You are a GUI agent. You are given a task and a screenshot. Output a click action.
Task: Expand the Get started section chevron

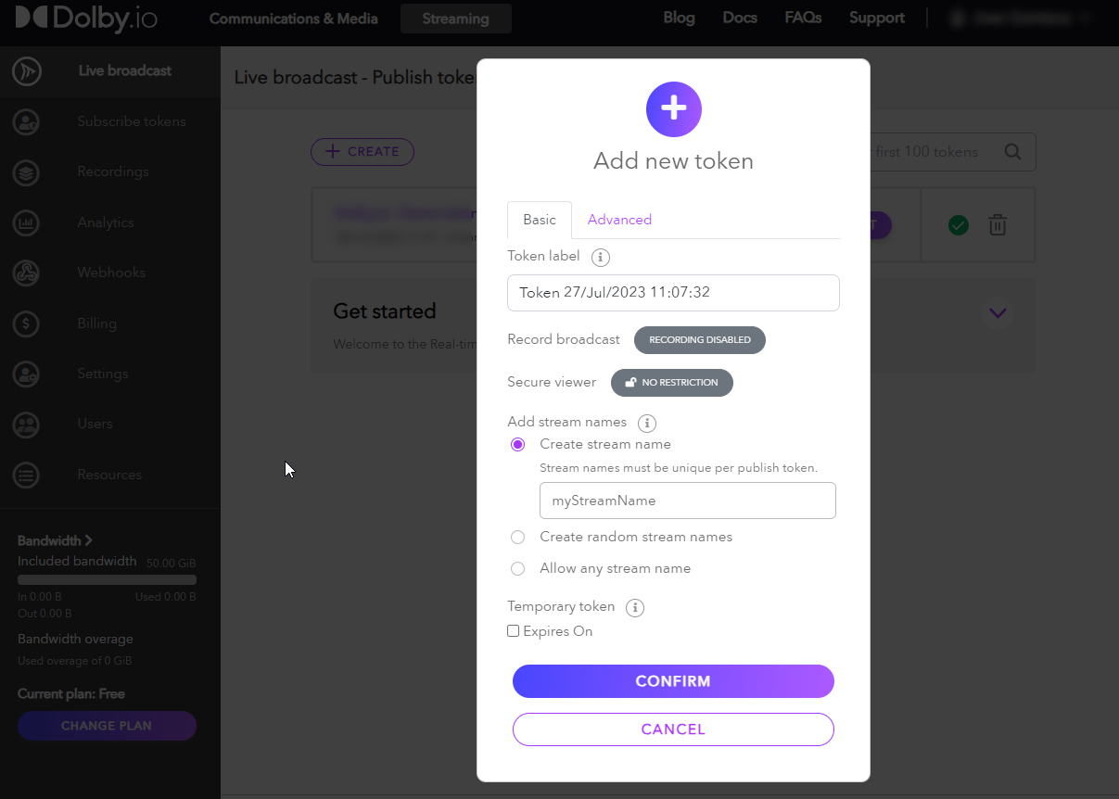click(x=998, y=312)
